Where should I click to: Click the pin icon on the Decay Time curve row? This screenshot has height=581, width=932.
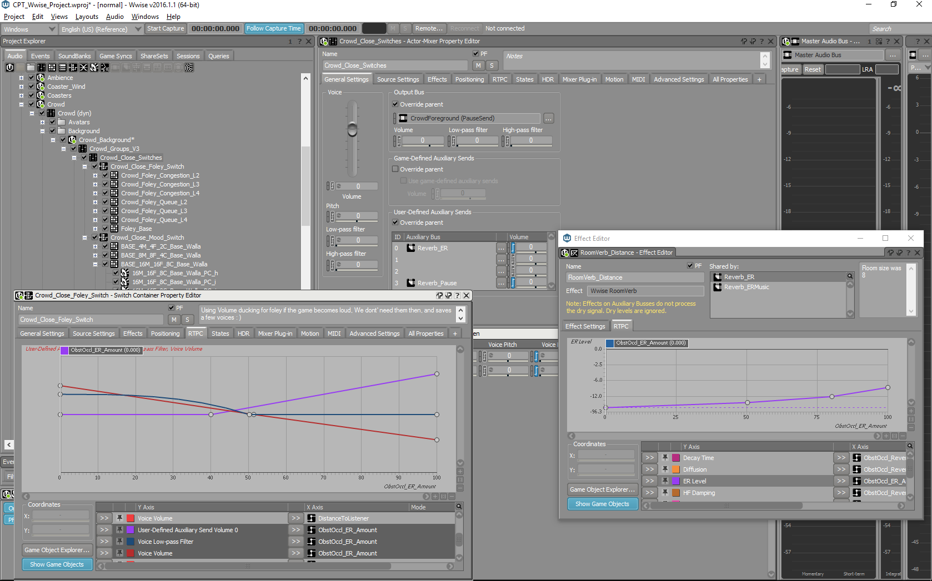pos(665,457)
